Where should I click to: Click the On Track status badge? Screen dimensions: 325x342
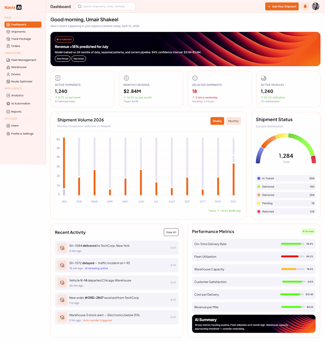coord(308,231)
